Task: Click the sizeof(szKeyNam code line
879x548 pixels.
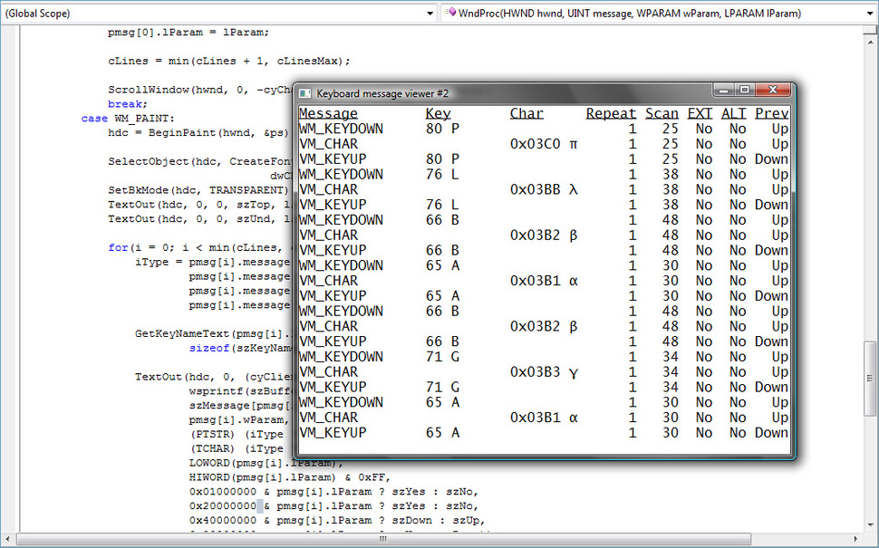Action: [x=240, y=348]
